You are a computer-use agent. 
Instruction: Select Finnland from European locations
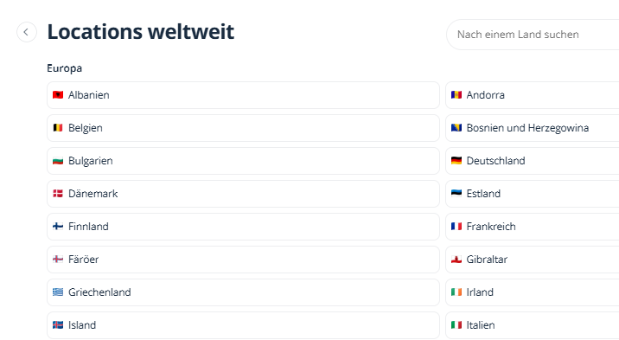pyautogui.click(x=243, y=227)
